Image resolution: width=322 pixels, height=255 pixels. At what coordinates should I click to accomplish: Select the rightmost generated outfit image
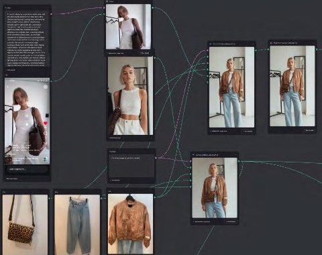(x=292, y=86)
